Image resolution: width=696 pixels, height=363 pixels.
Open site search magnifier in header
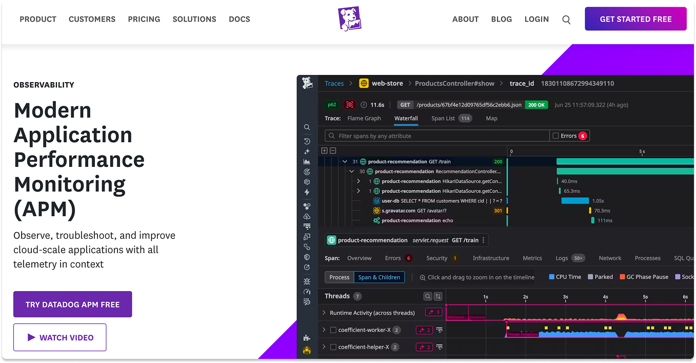click(x=566, y=20)
